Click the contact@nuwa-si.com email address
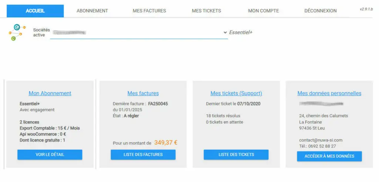 321,140
